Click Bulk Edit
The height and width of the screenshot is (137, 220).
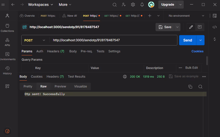click(x=192, y=68)
